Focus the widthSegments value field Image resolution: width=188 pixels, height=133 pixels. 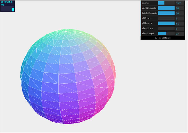tap(180, 8)
